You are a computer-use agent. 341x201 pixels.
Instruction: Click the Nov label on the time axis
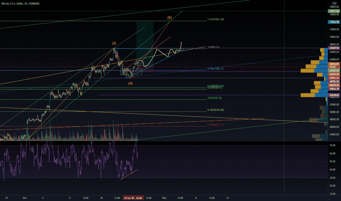click(164, 198)
